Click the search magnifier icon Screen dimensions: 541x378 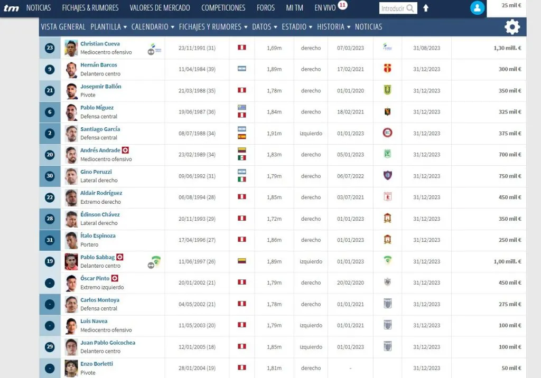(411, 8)
